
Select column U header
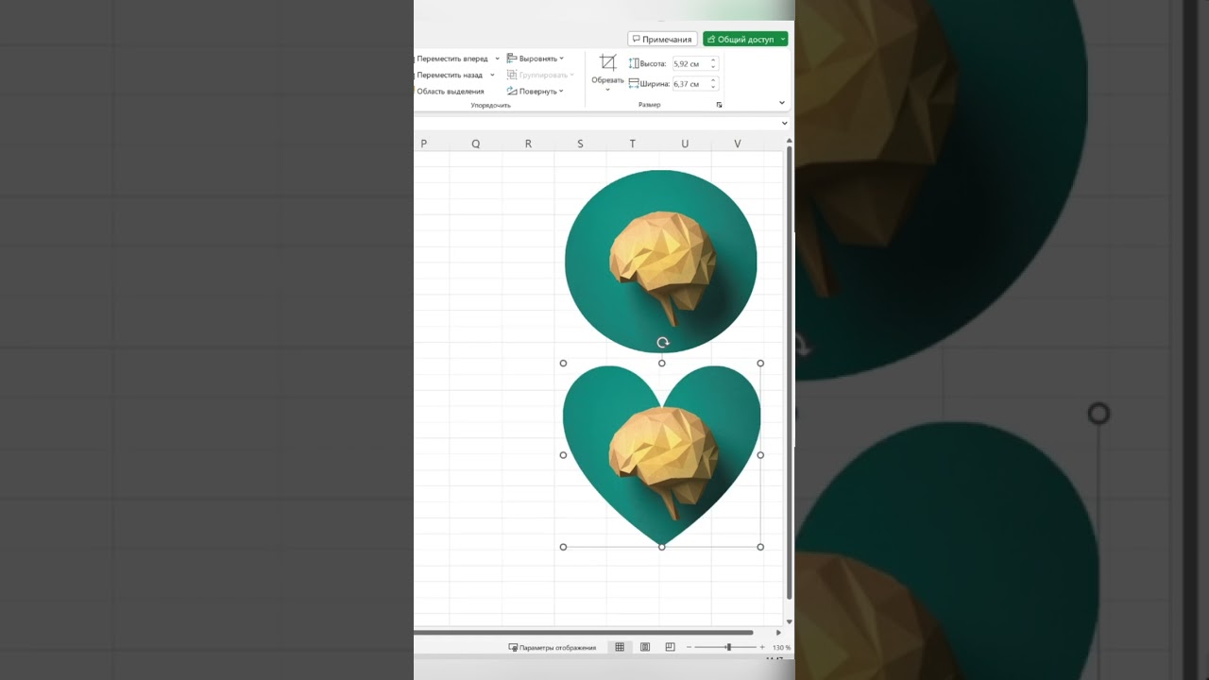click(685, 144)
